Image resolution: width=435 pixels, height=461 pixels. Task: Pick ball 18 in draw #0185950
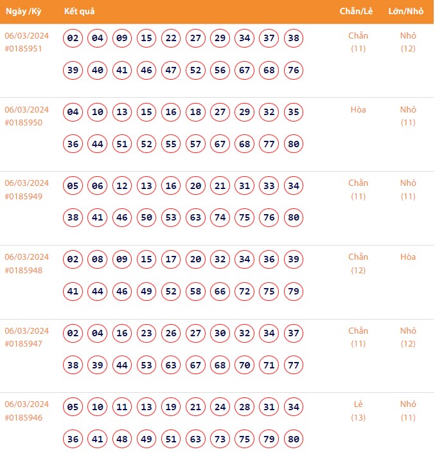[195, 113]
